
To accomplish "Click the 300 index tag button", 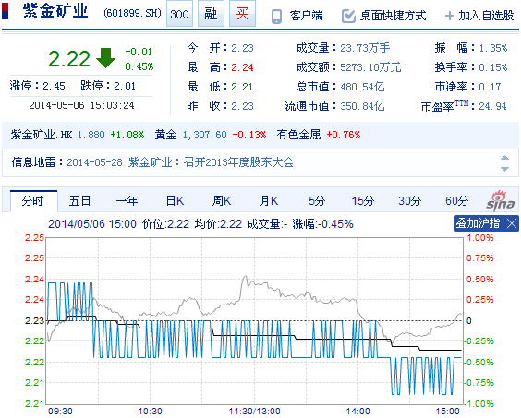I will [179, 14].
